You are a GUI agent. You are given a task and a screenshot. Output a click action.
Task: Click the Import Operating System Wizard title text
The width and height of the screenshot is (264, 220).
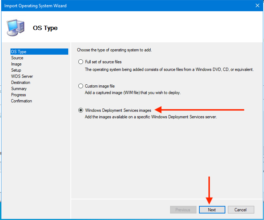point(35,6)
